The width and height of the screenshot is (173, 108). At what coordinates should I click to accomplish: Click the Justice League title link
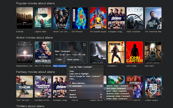[151, 100]
